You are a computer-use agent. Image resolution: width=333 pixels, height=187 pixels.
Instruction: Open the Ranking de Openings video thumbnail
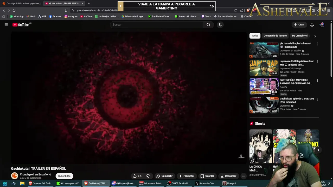pyautogui.click(x=264, y=86)
